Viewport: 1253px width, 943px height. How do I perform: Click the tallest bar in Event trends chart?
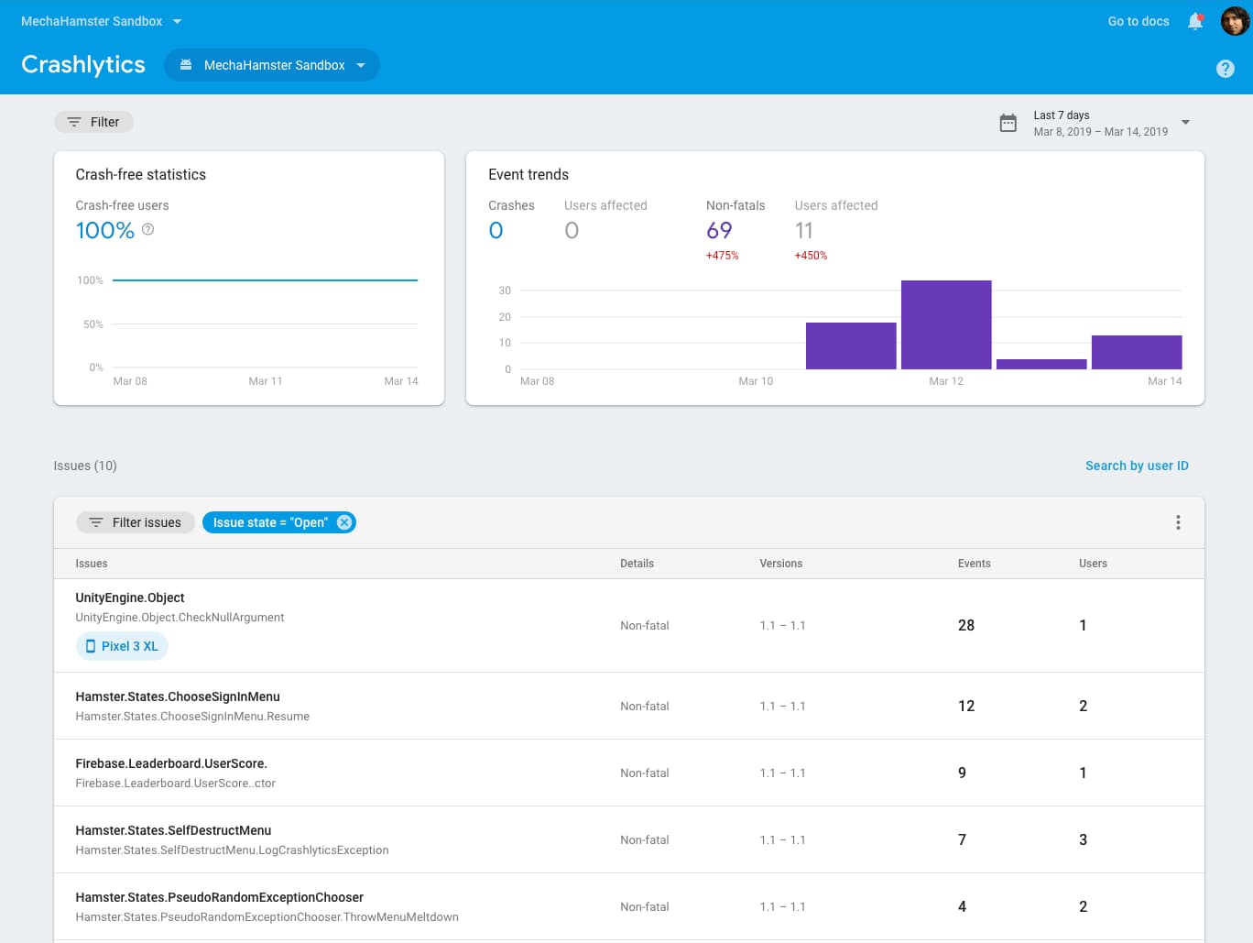click(x=946, y=324)
